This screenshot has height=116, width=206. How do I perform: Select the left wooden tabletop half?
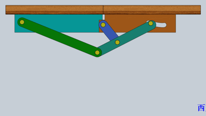(54, 10)
